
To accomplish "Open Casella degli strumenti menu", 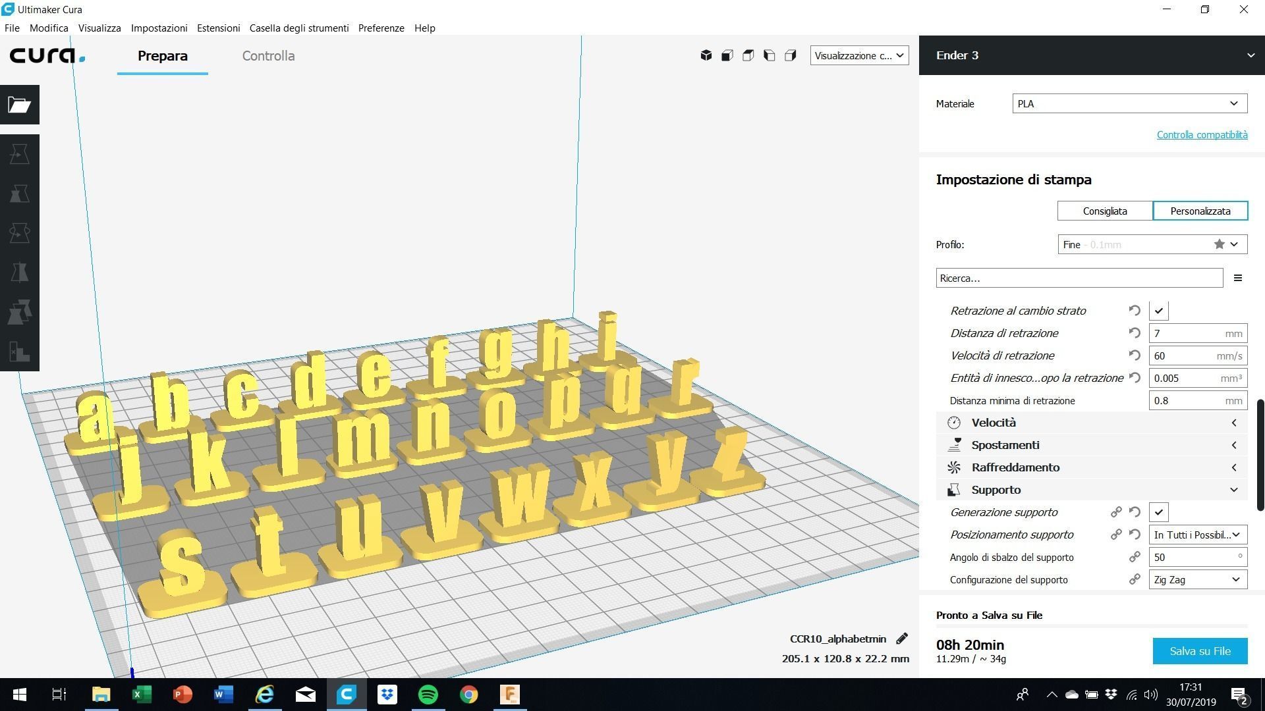I will pyautogui.click(x=299, y=28).
